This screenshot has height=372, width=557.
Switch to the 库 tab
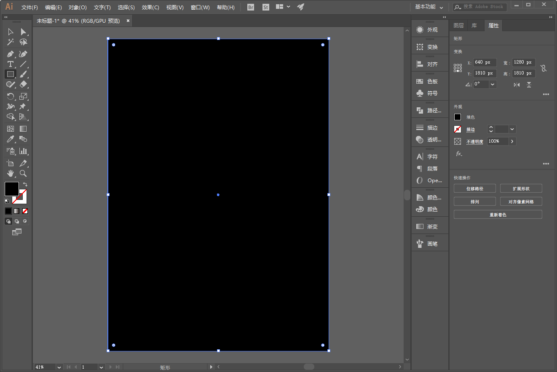474,26
